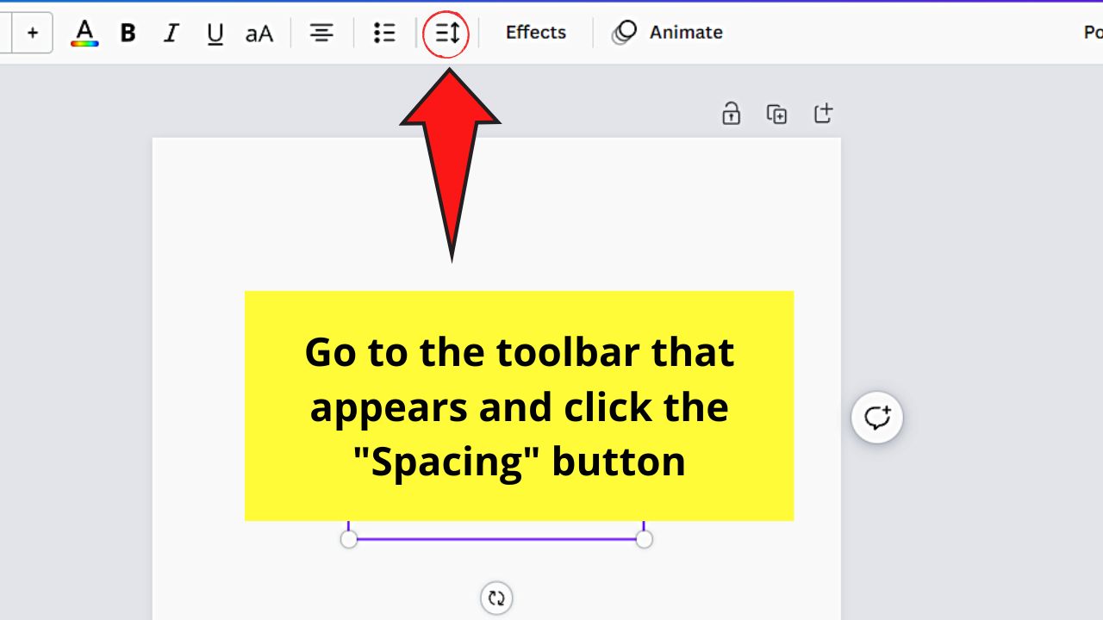Change text case with the aA option
This screenshot has width=1103, height=620.
click(258, 33)
